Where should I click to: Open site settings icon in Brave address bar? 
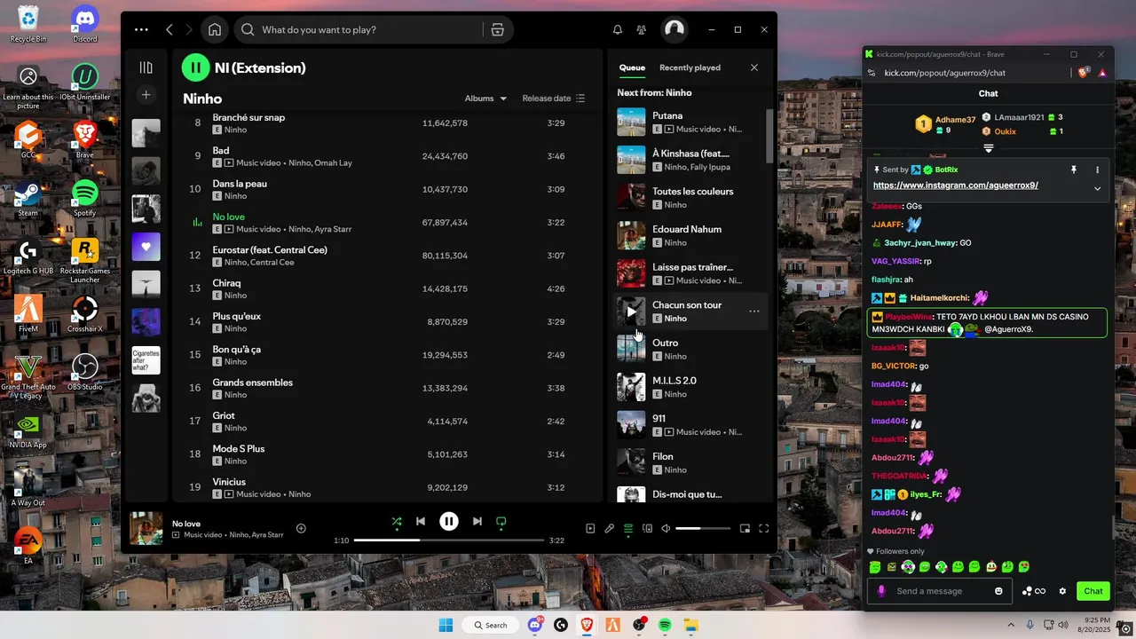click(873, 73)
